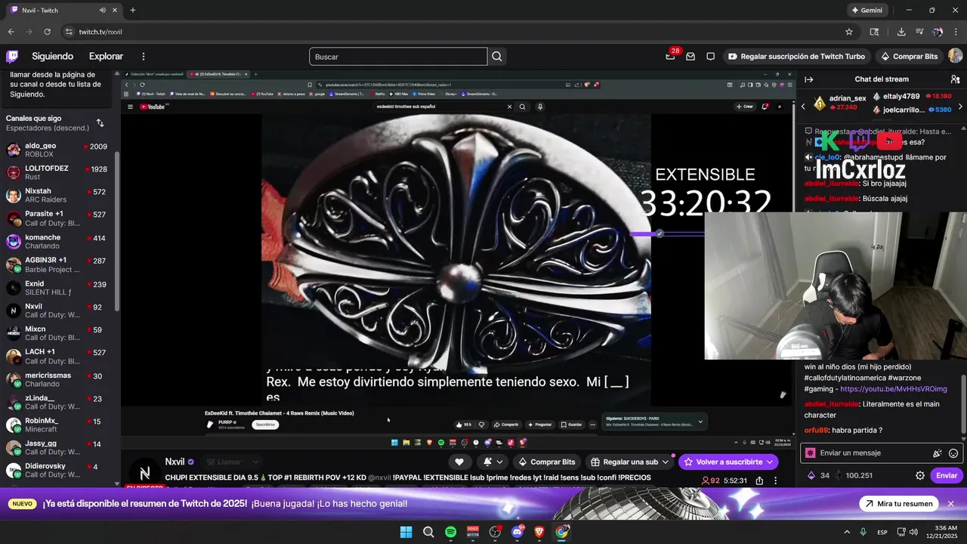Viewport: 967px width, 544px height.
Task: Bookmark this page with the star icon
Action: (x=849, y=32)
